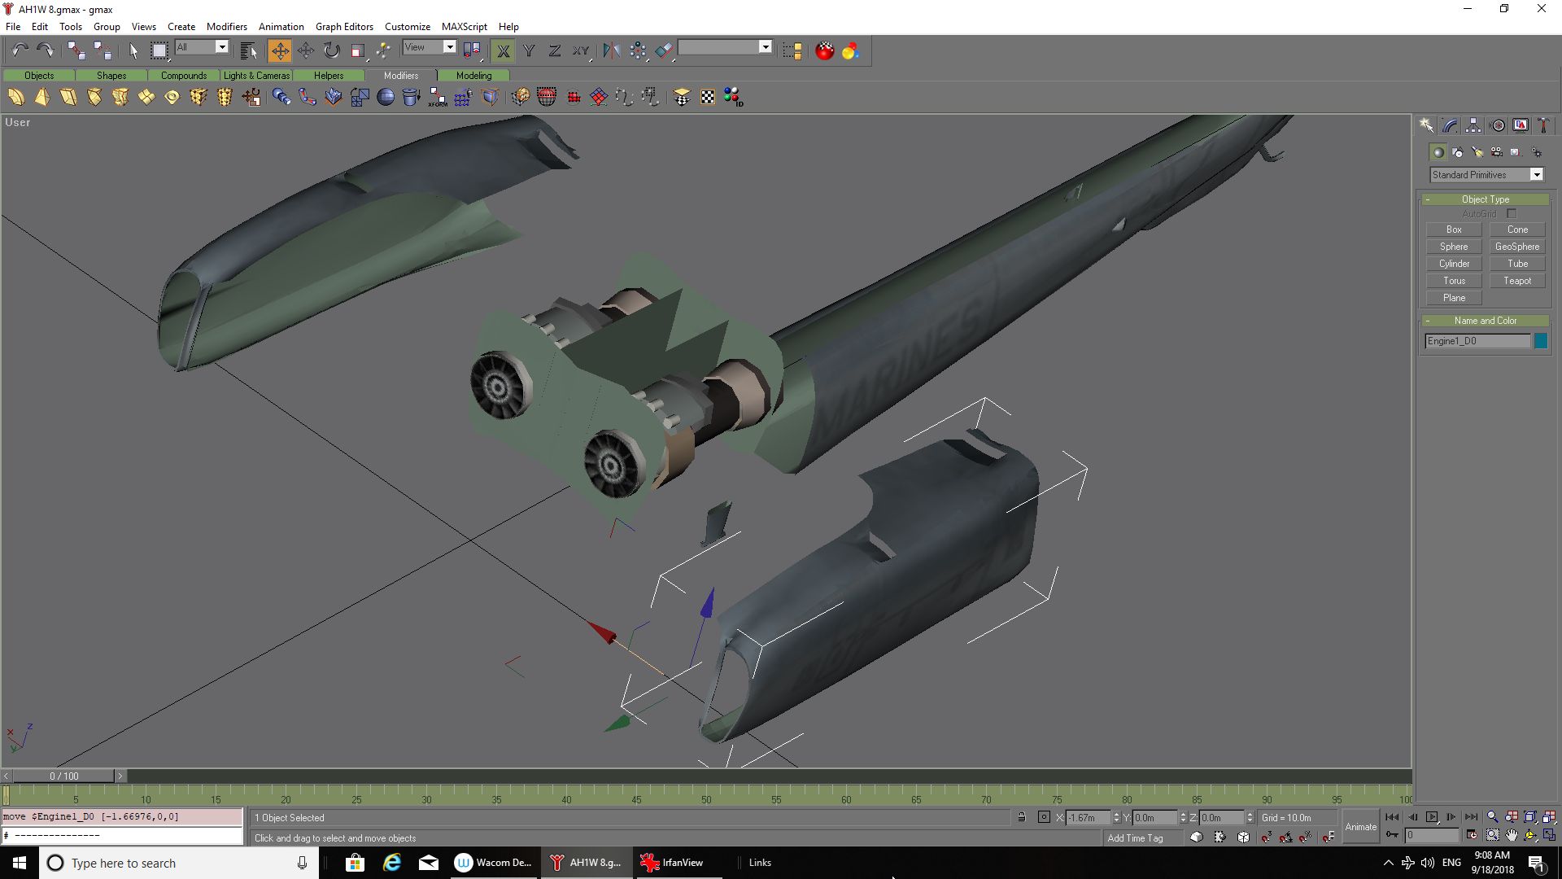This screenshot has width=1562, height=879.
Task: Enable the AutoGrid checkbox
Action: pos(1512,214)
